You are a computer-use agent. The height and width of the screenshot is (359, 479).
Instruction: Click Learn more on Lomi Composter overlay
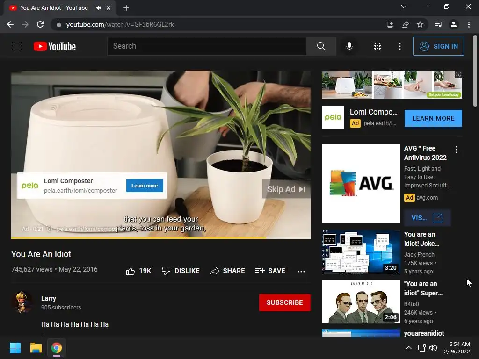tap(145, 186)
